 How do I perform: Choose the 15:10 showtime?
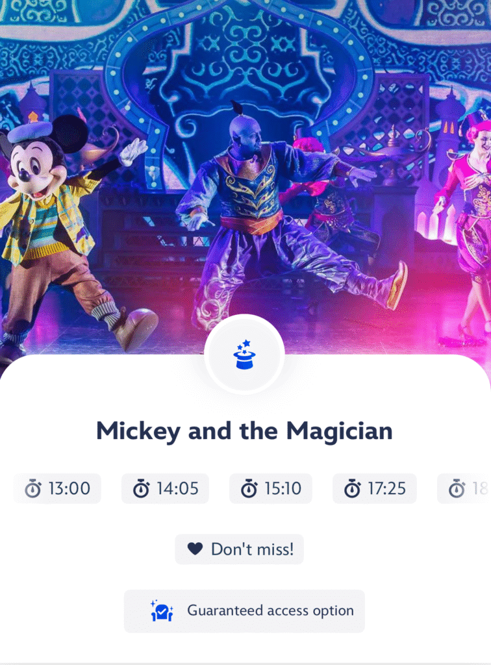[x=271, y=488]
